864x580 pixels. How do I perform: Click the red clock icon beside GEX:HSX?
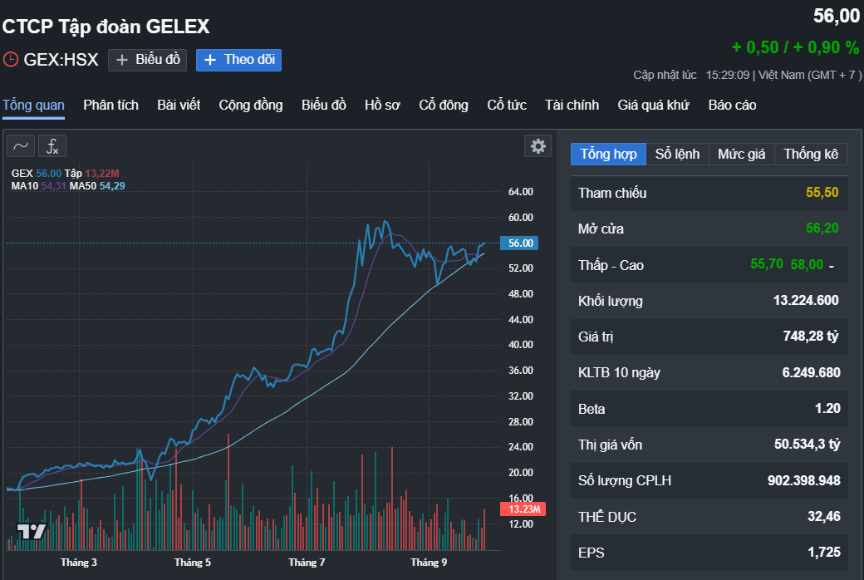point(10,60)
